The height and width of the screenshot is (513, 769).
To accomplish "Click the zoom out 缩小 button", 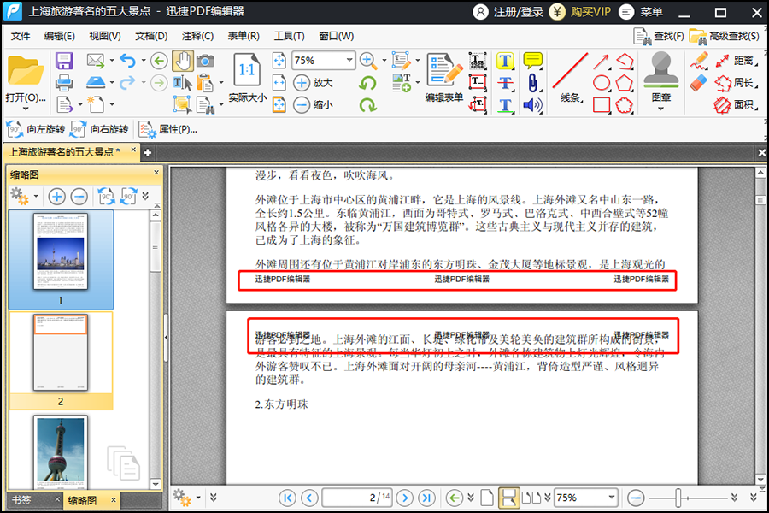I will 313,104.
